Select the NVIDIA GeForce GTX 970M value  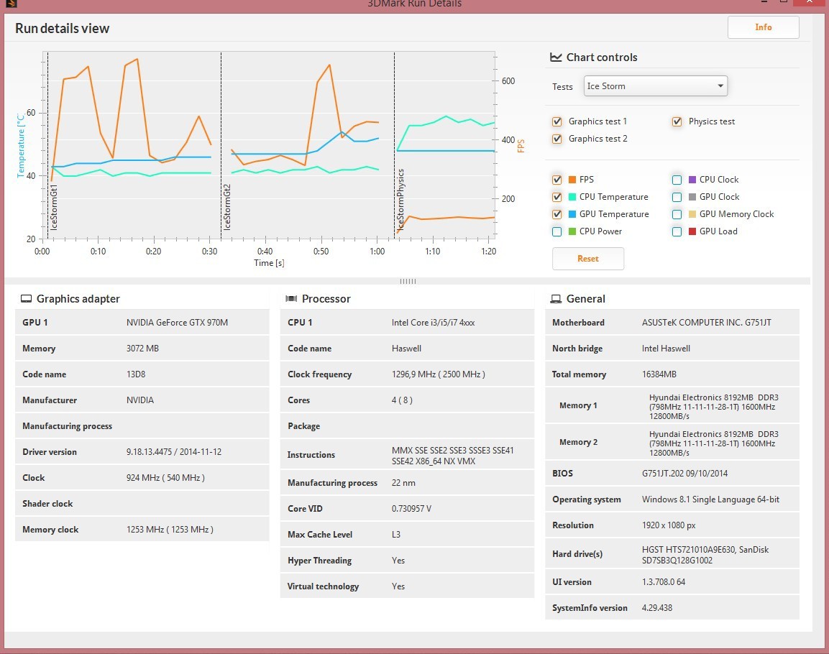[x=177, y=323]
